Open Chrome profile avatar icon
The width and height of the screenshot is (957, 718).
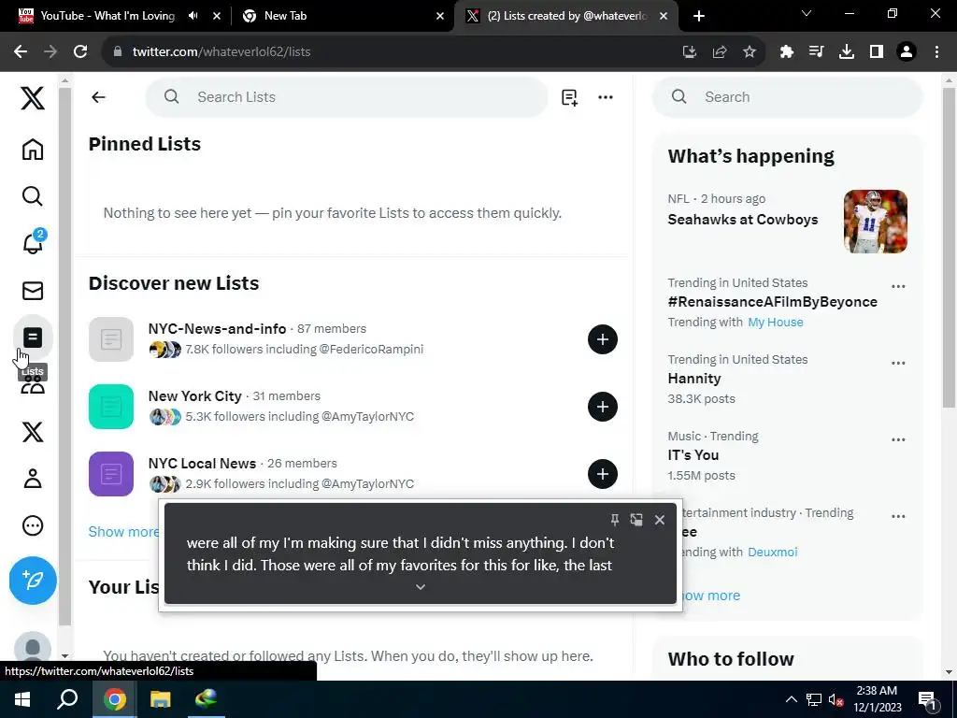tap(907, 52)
